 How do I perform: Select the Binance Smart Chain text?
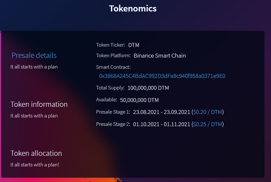point(160,55)
